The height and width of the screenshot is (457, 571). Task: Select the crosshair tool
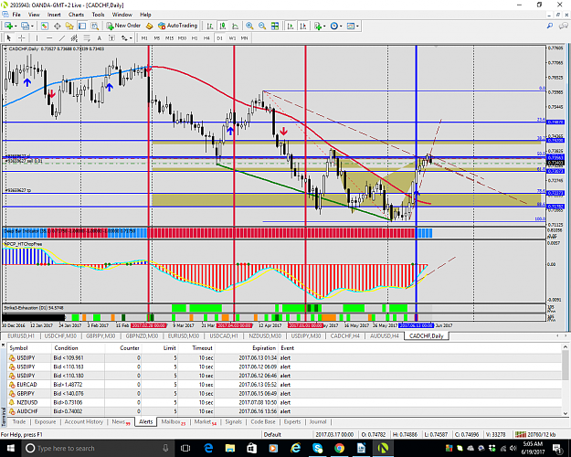[22, 37]
